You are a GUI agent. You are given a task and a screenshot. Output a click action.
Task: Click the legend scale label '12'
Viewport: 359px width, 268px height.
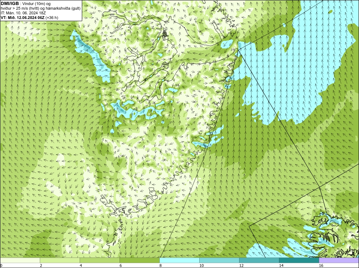pyautogui.click(x=241, y=265)
